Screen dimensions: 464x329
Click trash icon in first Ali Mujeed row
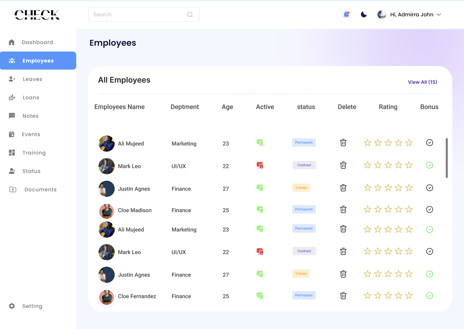tap(343, 143)
